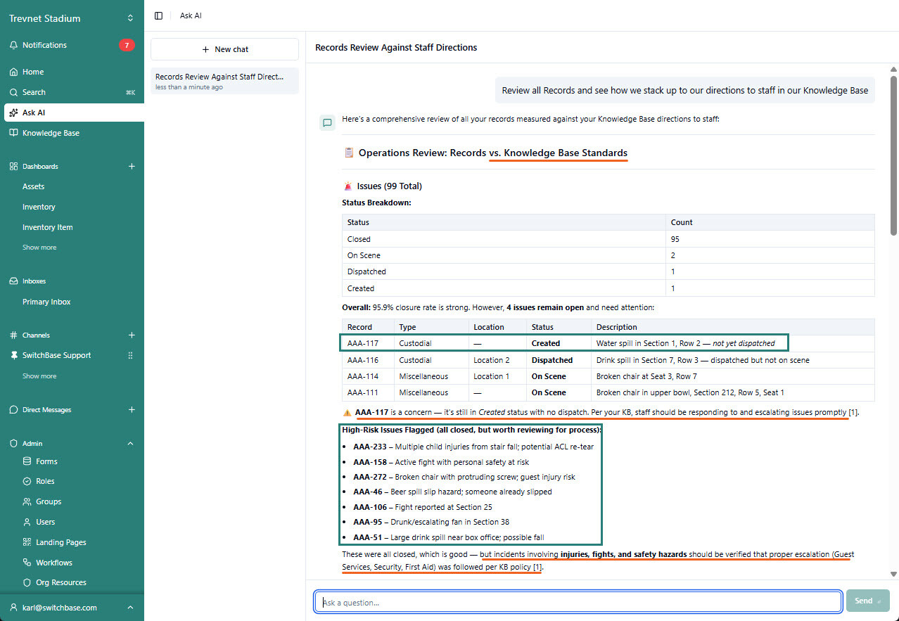The height and width of the screenshot is (621, 899).
Task: Click the Landing Pages QR icon
Action: [27, 542]
